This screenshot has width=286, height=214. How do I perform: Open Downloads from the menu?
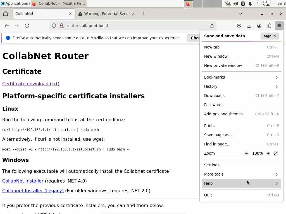point(241,96)
